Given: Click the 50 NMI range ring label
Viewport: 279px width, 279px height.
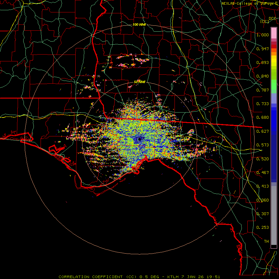Looking at the screenshot, I should click(x=139, y=82).
